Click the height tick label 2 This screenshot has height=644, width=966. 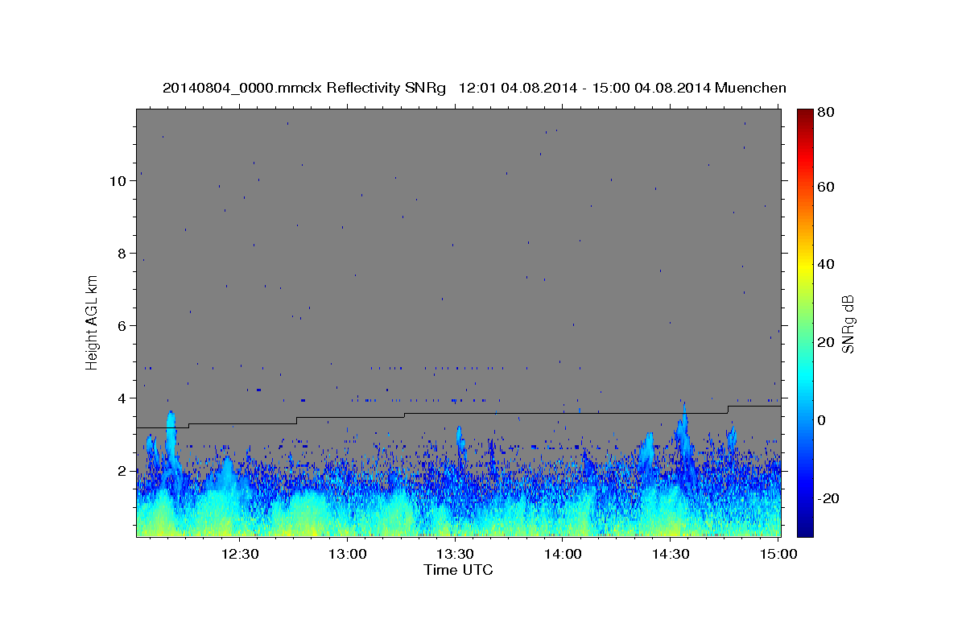[x=122, y=471]
